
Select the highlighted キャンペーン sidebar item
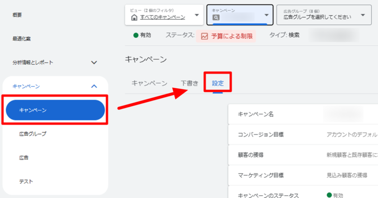tap(54, 110)
